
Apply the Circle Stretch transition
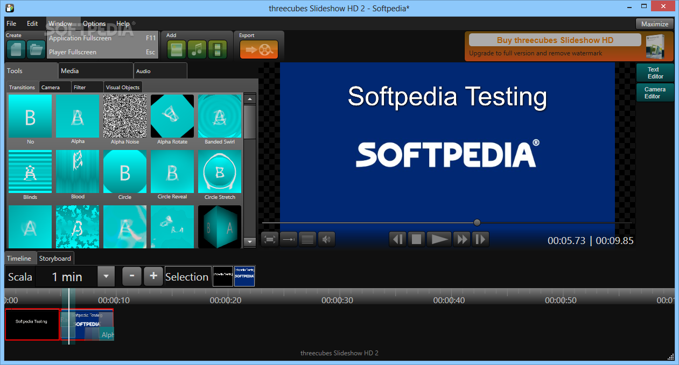pyautogui.click(x=220, y=171)
